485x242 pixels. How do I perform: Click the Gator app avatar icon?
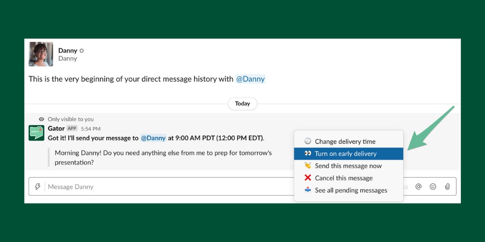36,133
